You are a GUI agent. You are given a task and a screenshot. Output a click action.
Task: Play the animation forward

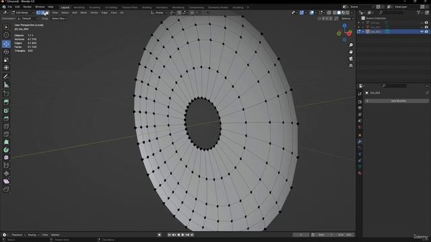[x=183, y=235]
